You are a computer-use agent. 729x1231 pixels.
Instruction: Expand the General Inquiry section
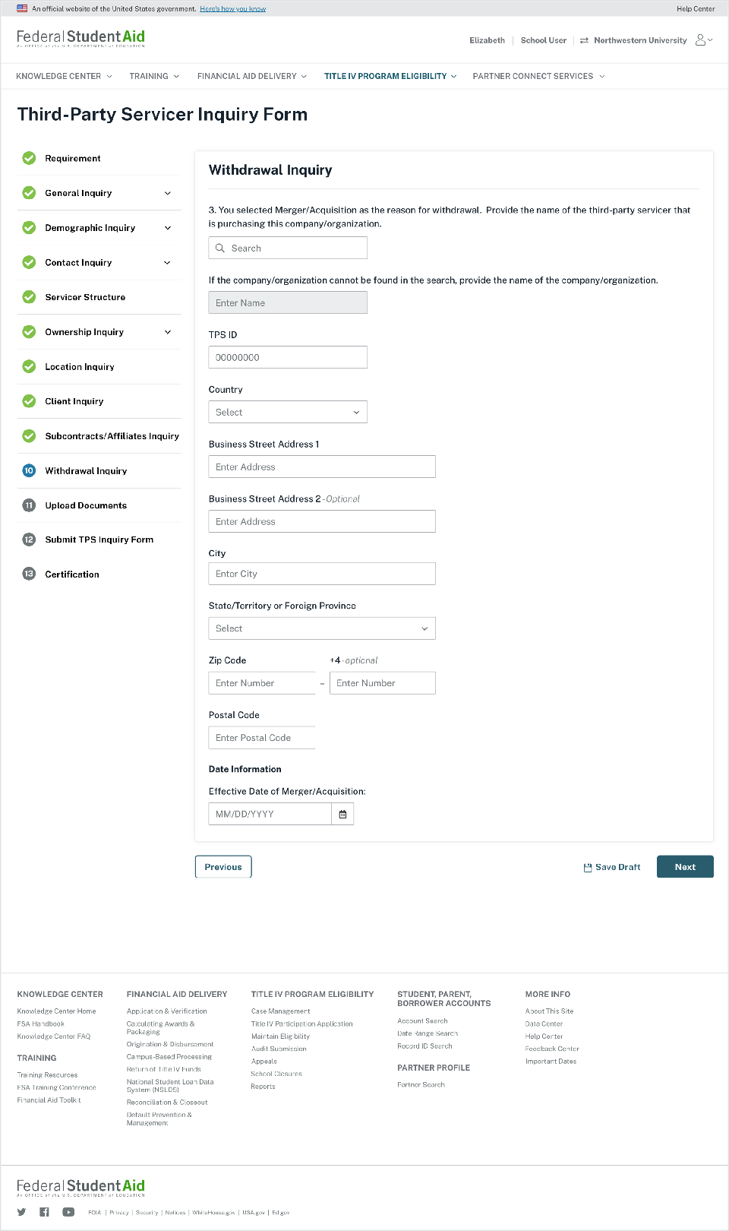point(168,193)
